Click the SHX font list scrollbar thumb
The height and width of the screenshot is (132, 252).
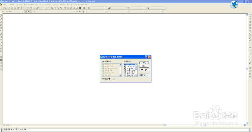[x=120, y=66]
